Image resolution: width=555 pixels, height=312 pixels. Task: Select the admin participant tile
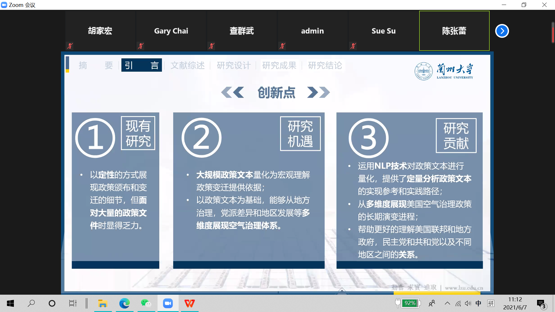click(x=312, y=31)
